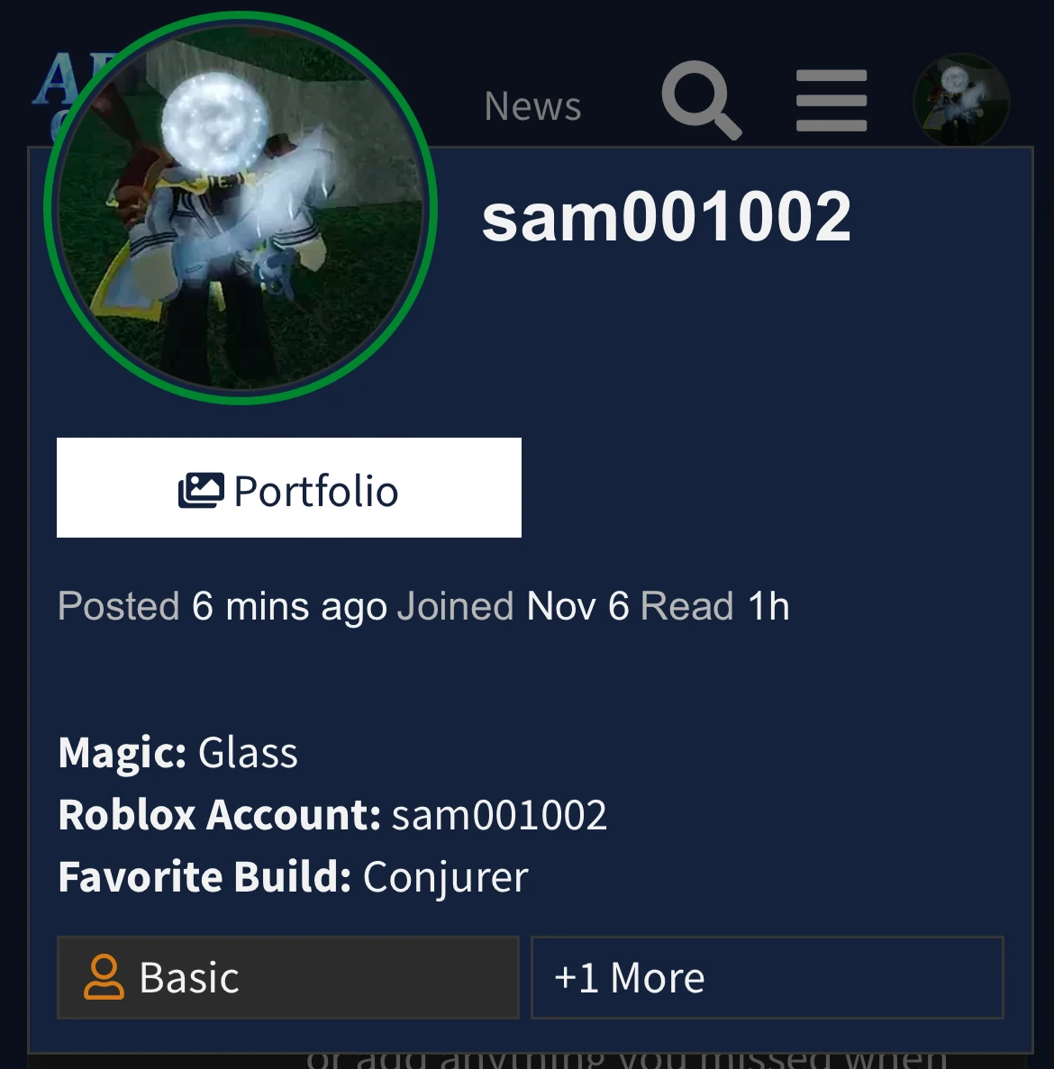This screenshot has width=1054, height=1069.
Task: Click the Magic: Glass field
Action: tap(178, 753)
